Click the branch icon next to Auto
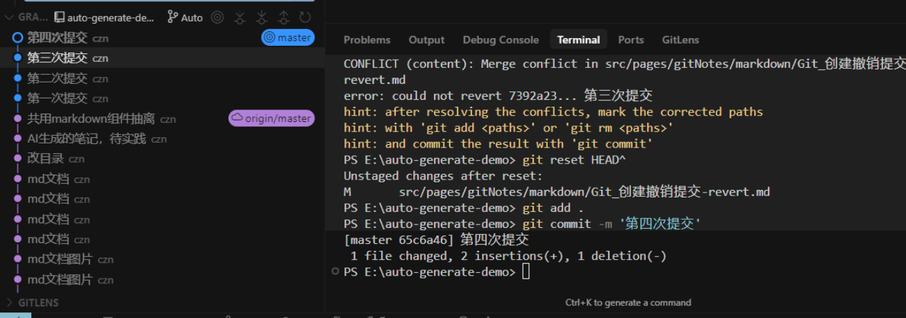Viewport: 906px width, 318px height. point(172,17)
